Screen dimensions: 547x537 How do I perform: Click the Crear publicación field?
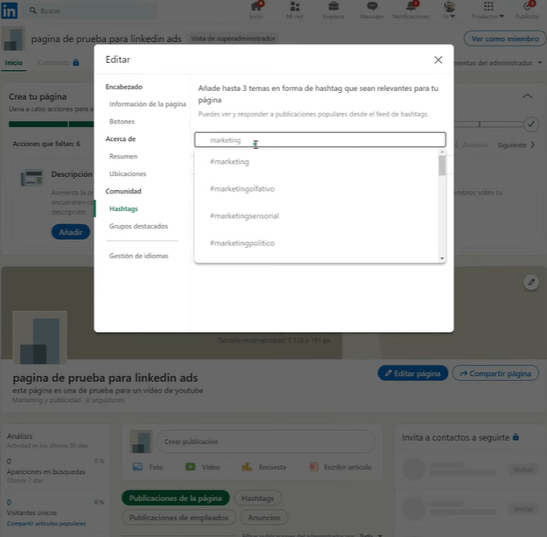[x=265, y=442]
